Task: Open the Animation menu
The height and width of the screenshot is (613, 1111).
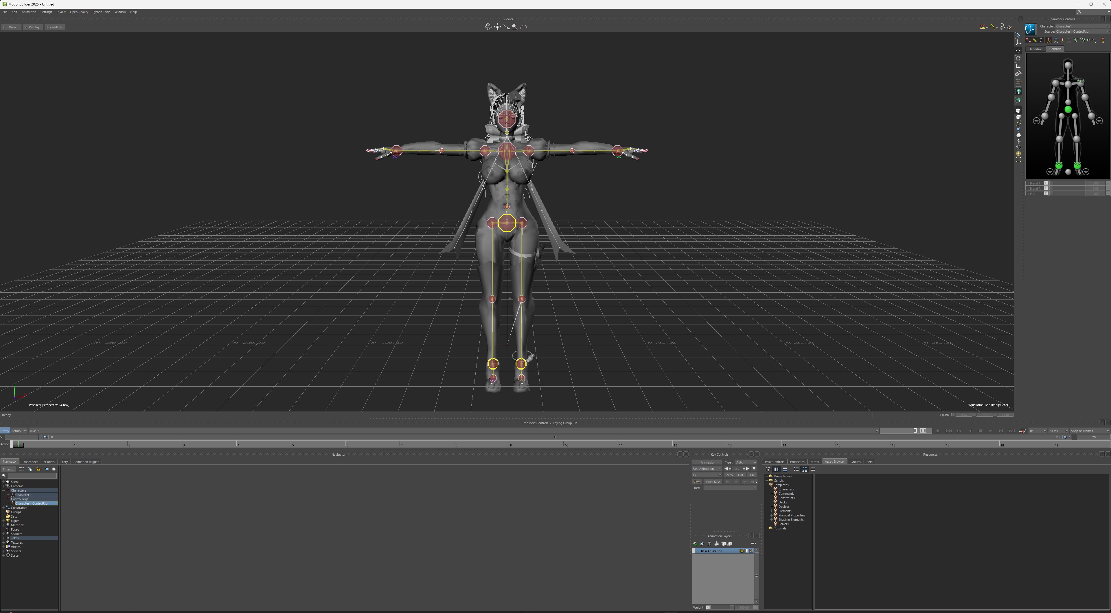Action: [29, 12]
